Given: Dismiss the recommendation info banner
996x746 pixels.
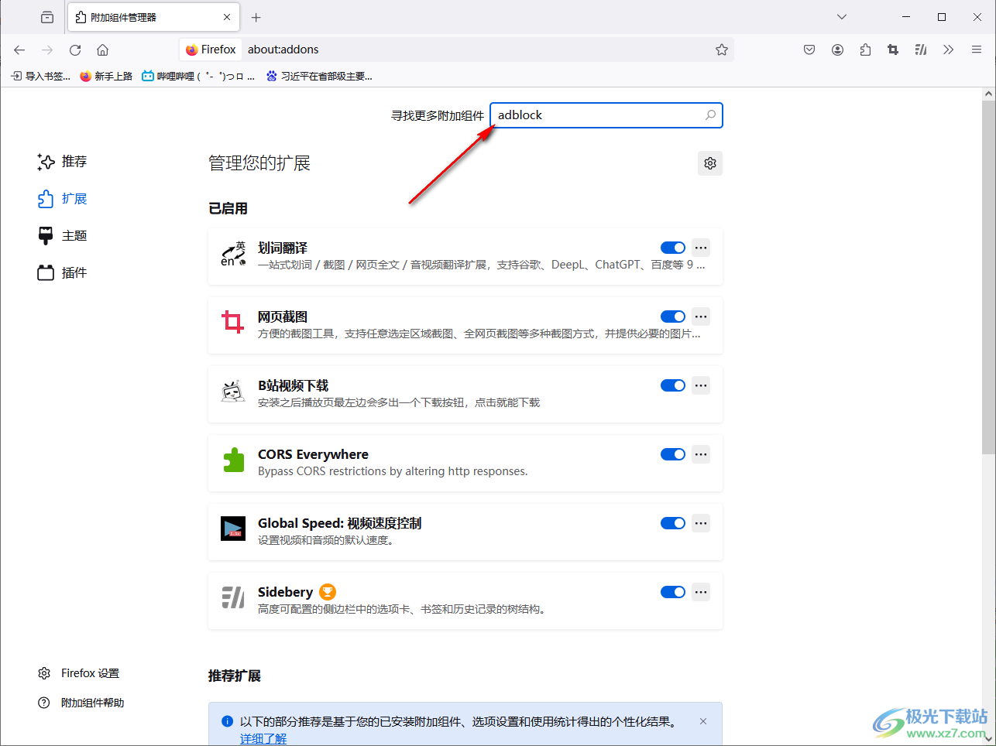Looking at the screenshot, I should coord(703,721).
